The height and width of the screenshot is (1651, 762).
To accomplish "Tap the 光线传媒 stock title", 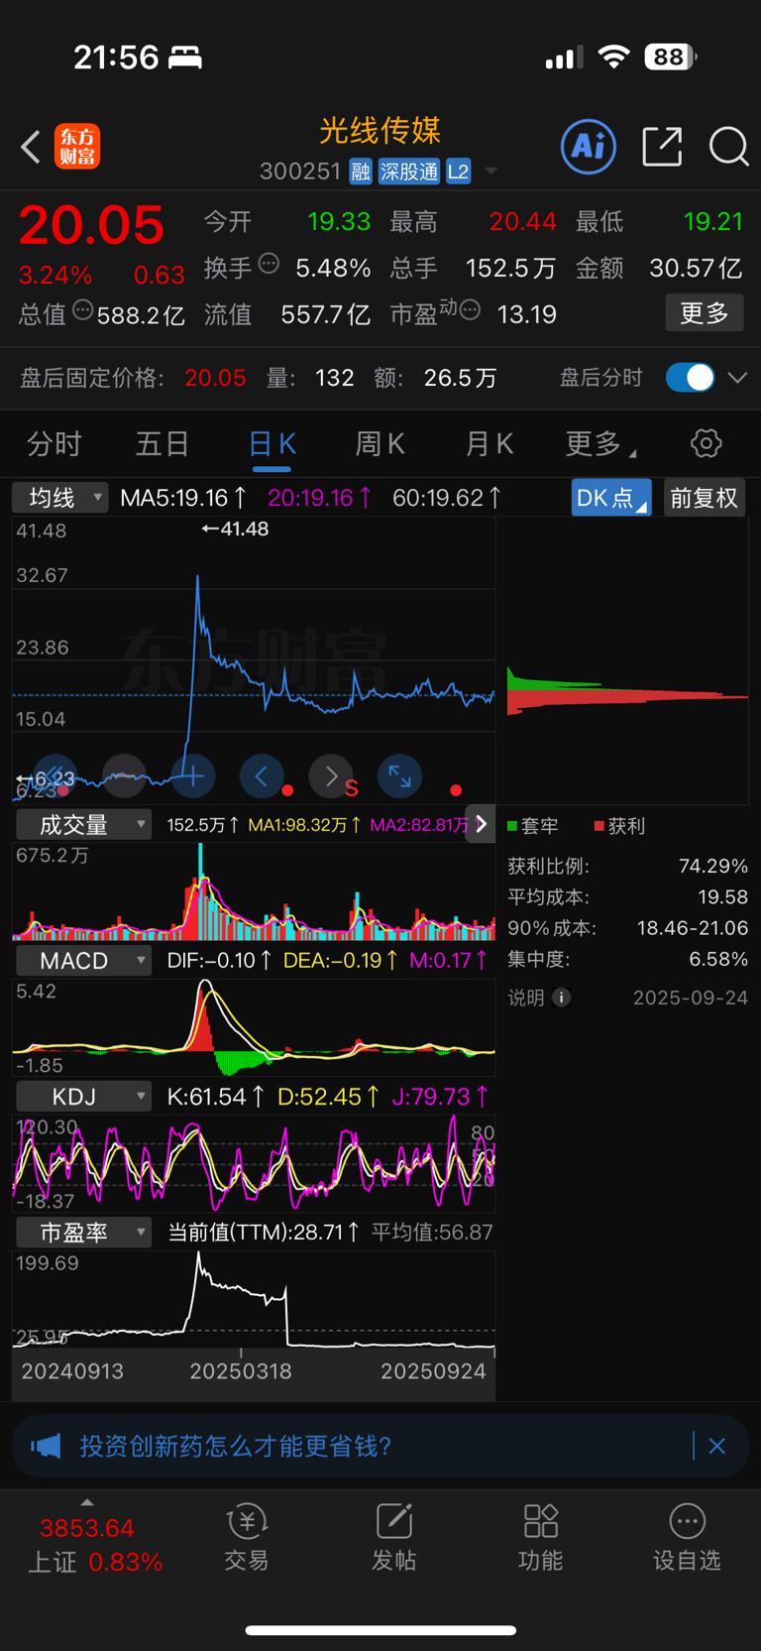I will [380, 131].
